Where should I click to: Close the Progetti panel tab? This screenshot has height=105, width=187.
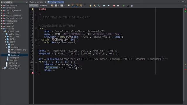click(11, 2)
